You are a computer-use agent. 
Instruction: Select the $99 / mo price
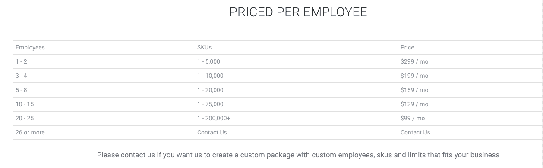coord(413,118)
